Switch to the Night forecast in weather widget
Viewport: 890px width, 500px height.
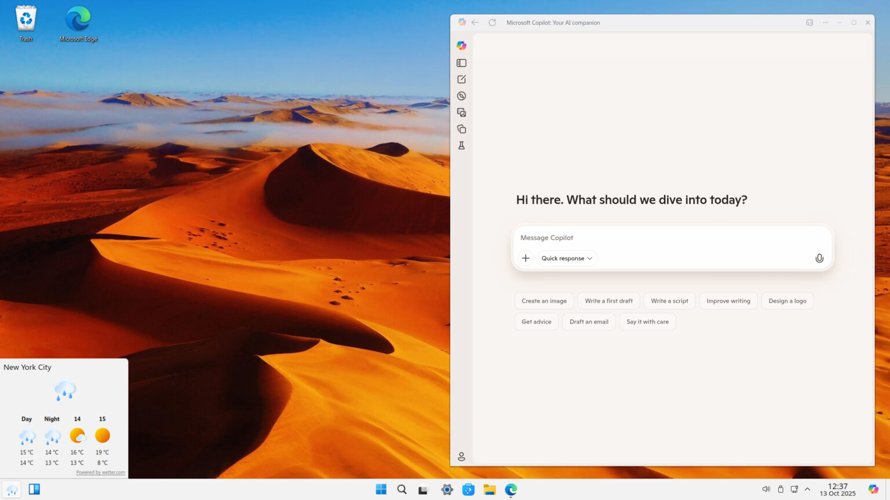click(x=52, y=418)
